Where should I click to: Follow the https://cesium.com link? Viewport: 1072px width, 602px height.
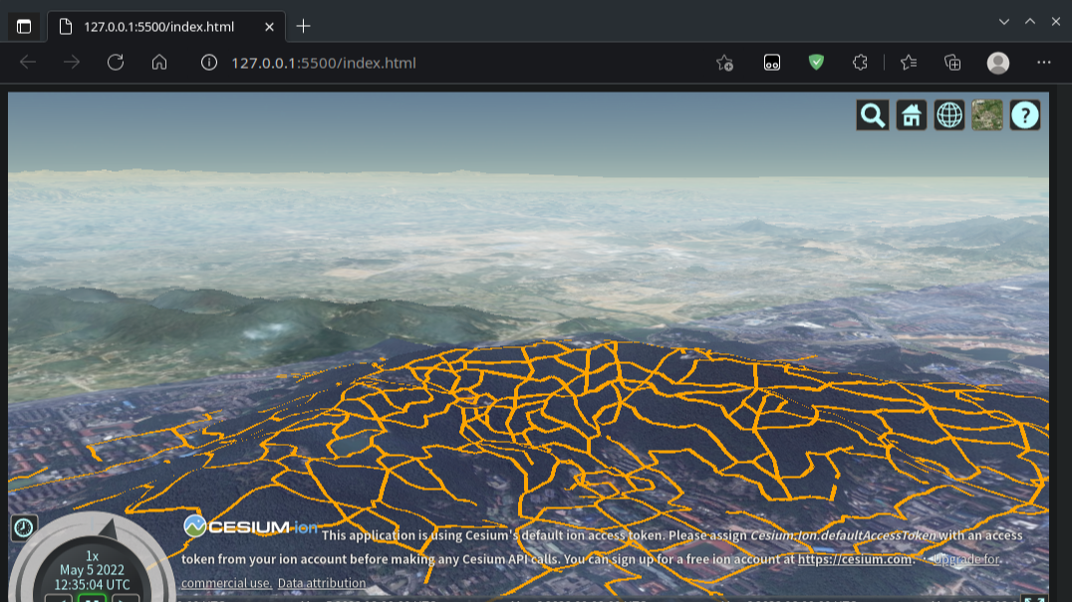(855, 559)
